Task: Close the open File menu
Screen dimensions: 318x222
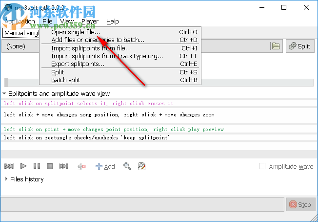Action: [x=47, y=22]
